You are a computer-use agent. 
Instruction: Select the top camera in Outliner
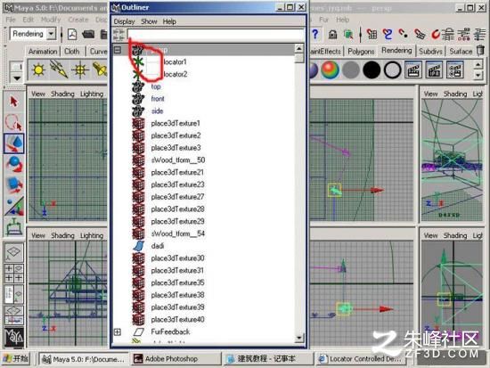156,86
